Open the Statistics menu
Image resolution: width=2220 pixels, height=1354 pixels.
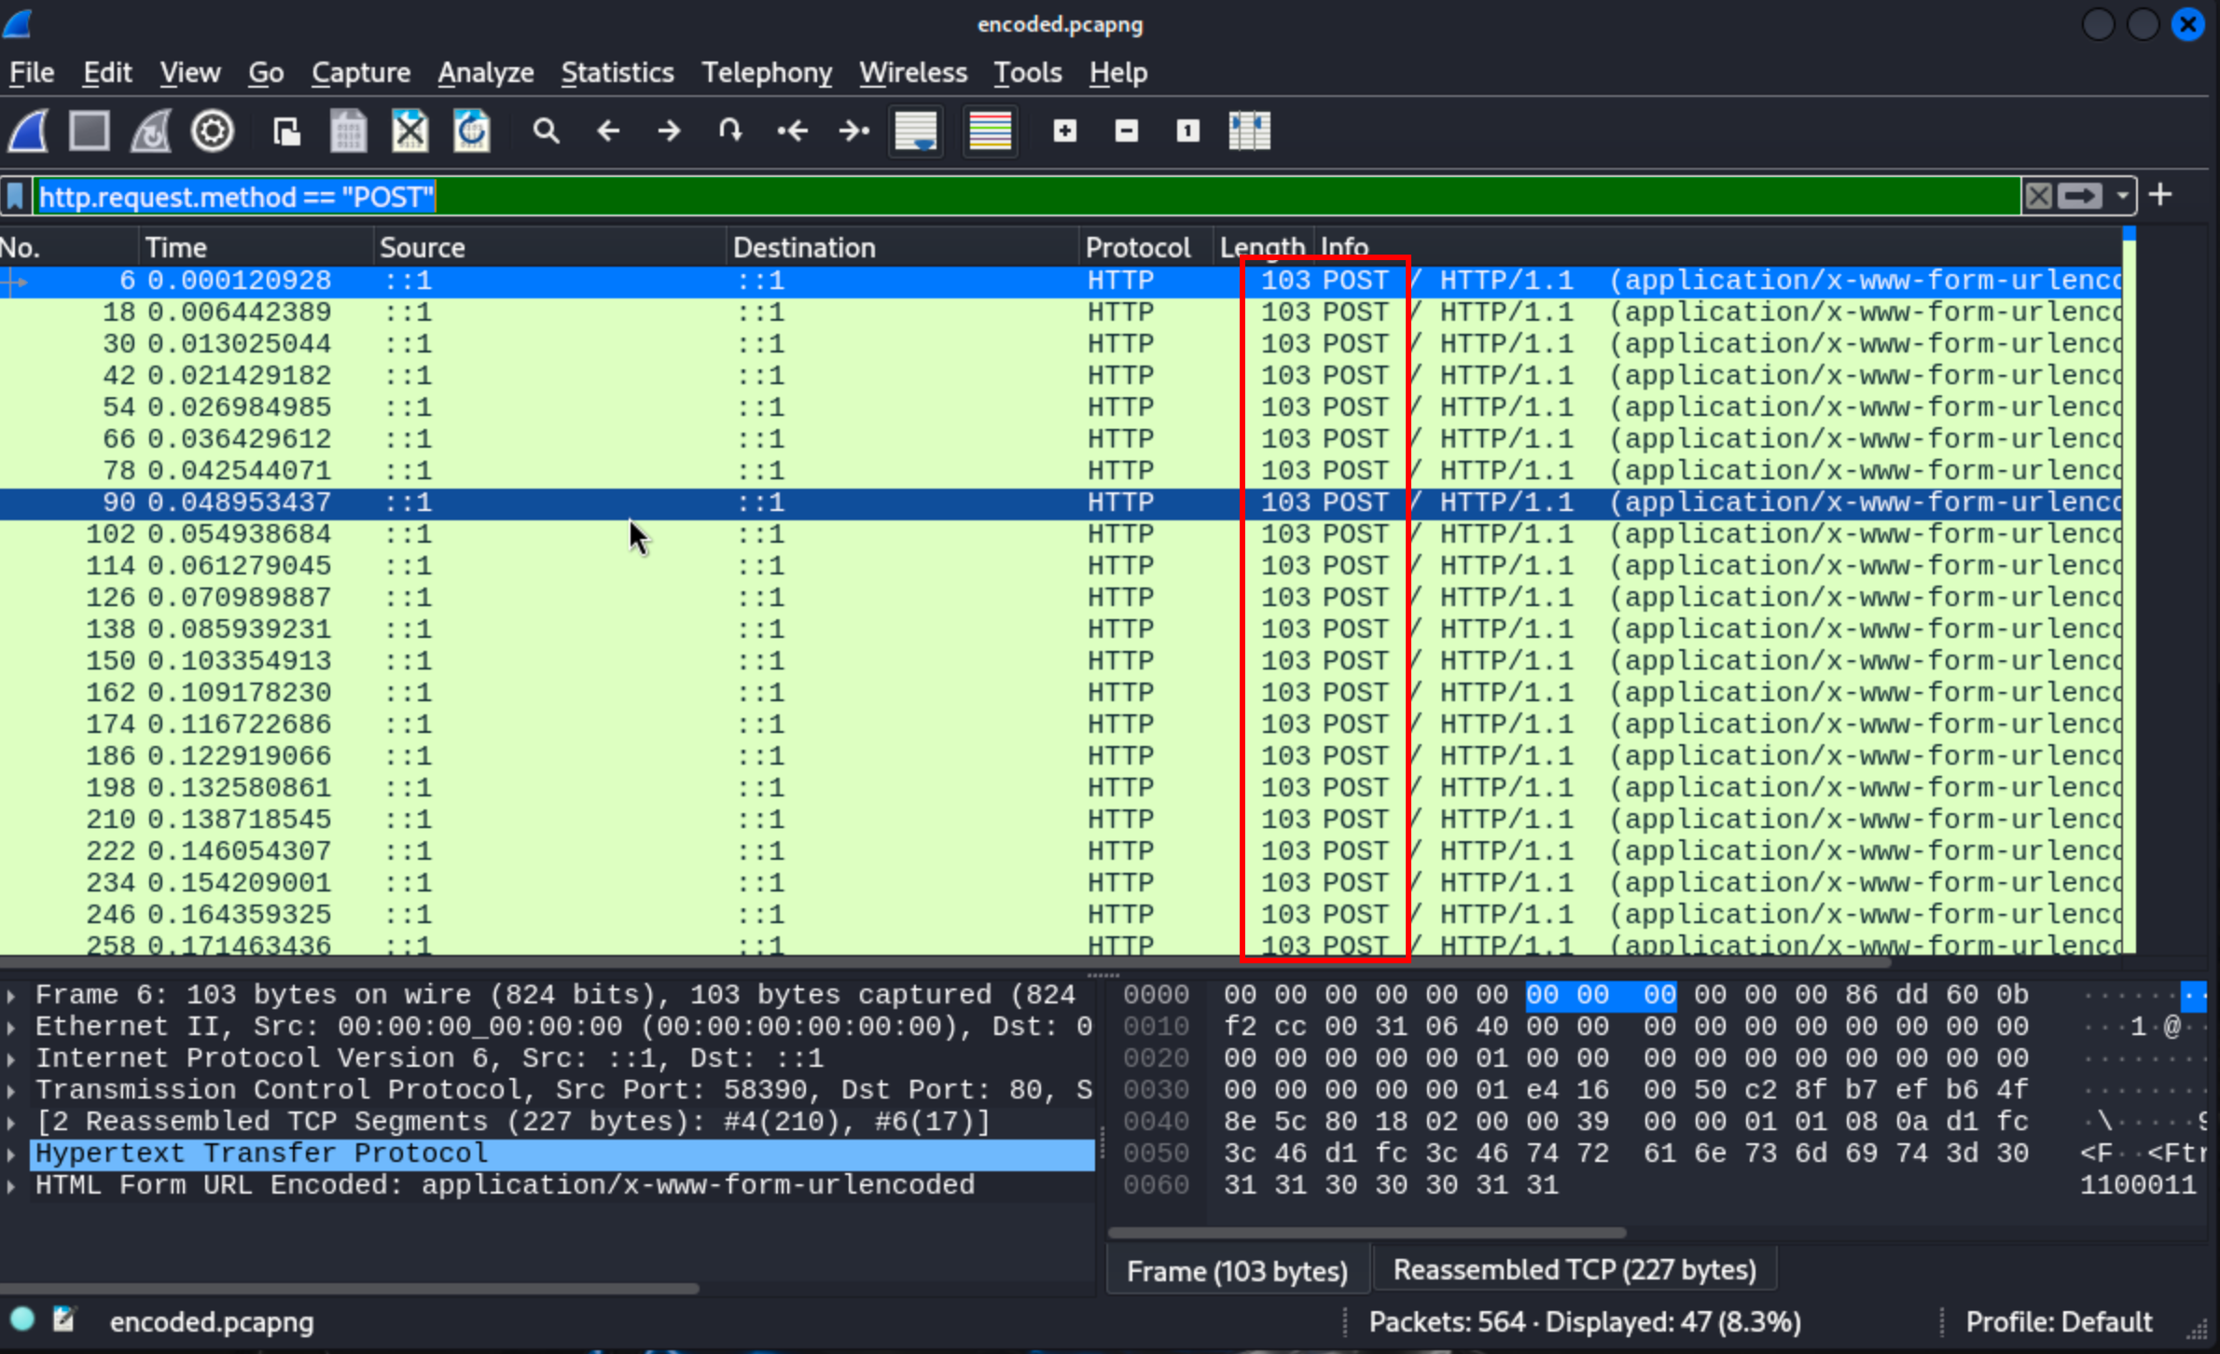(x=617, y=73)
